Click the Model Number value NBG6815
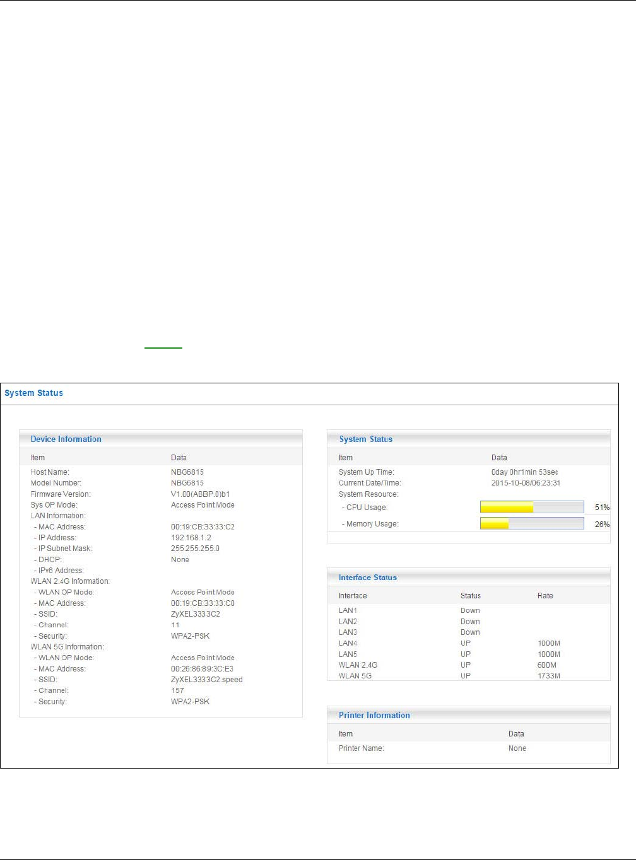 pyautogui.click(x=187, y=483)
